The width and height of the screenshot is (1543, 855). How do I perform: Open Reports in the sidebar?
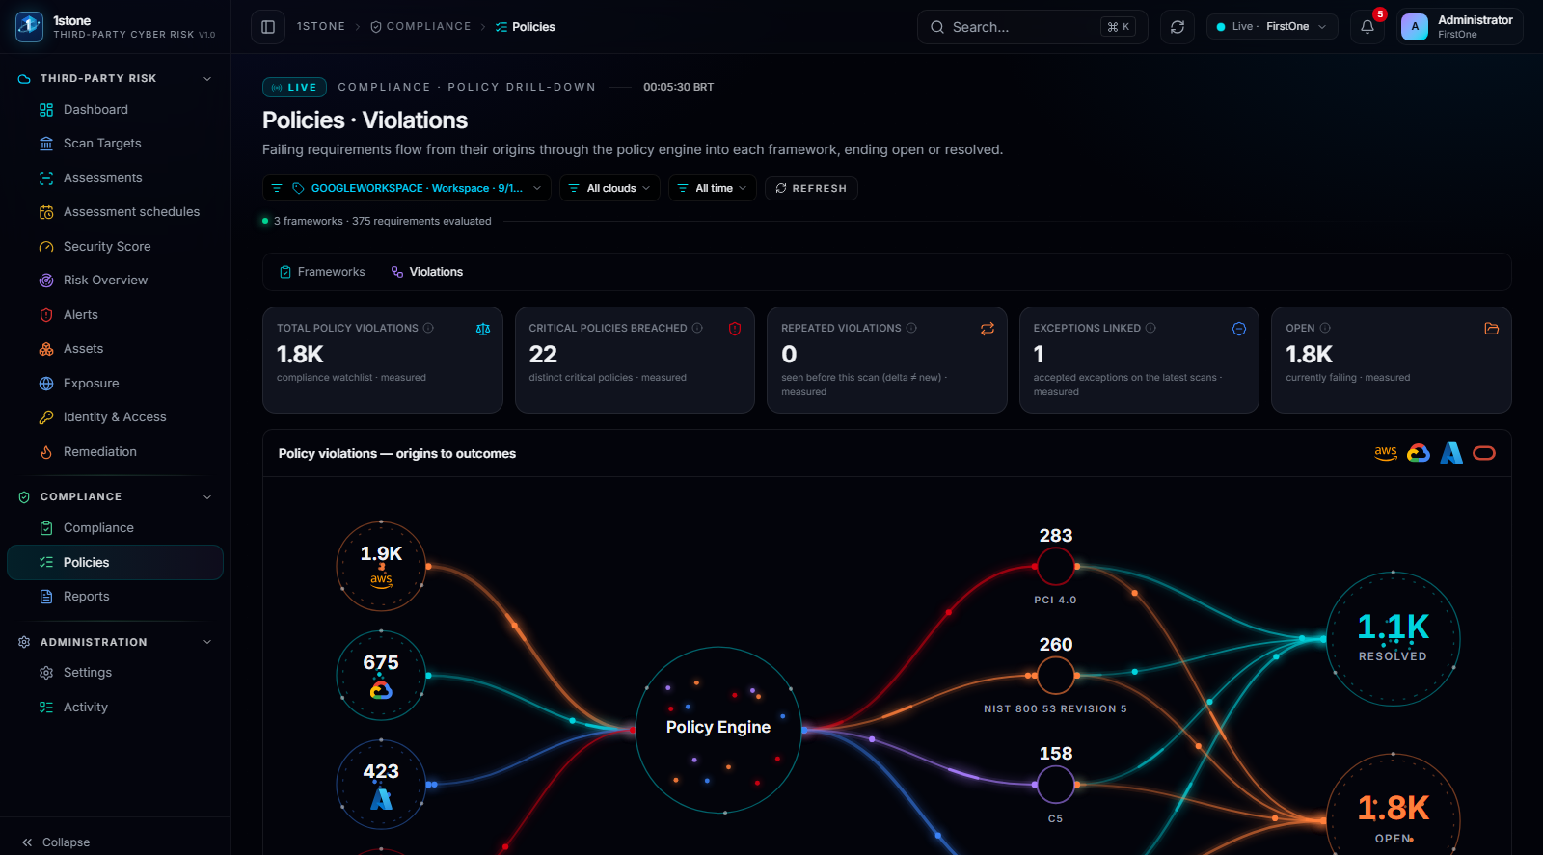[x=116, y=597]
